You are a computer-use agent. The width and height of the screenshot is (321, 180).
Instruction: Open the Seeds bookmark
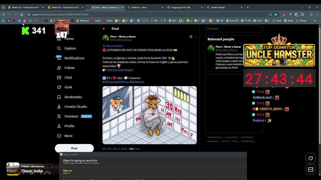288,21
